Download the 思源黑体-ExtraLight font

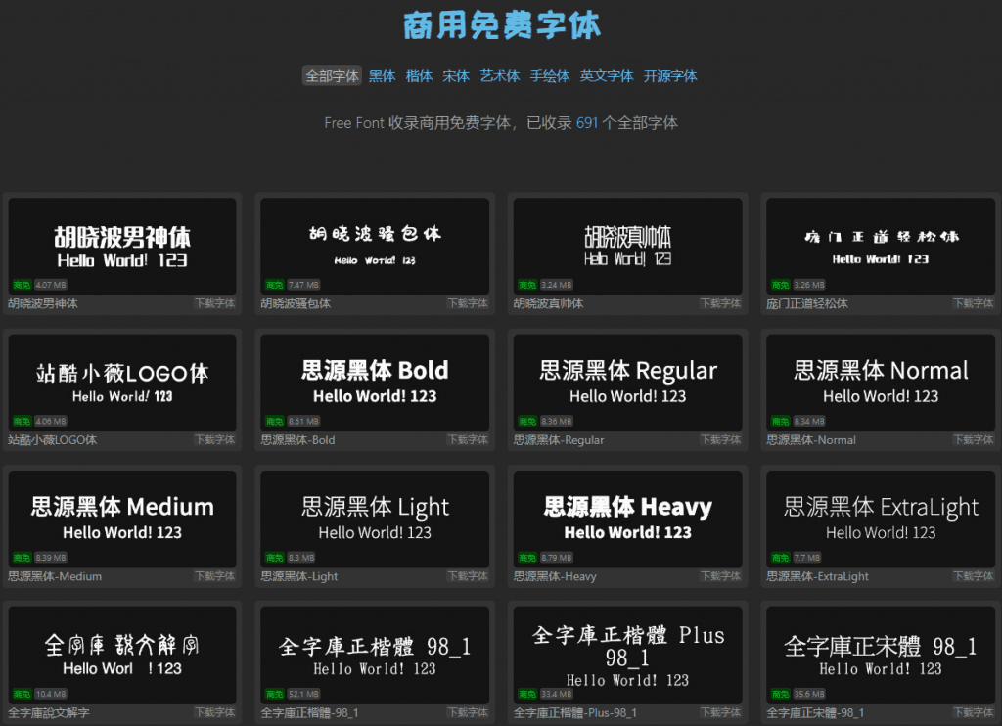(973, 576)
